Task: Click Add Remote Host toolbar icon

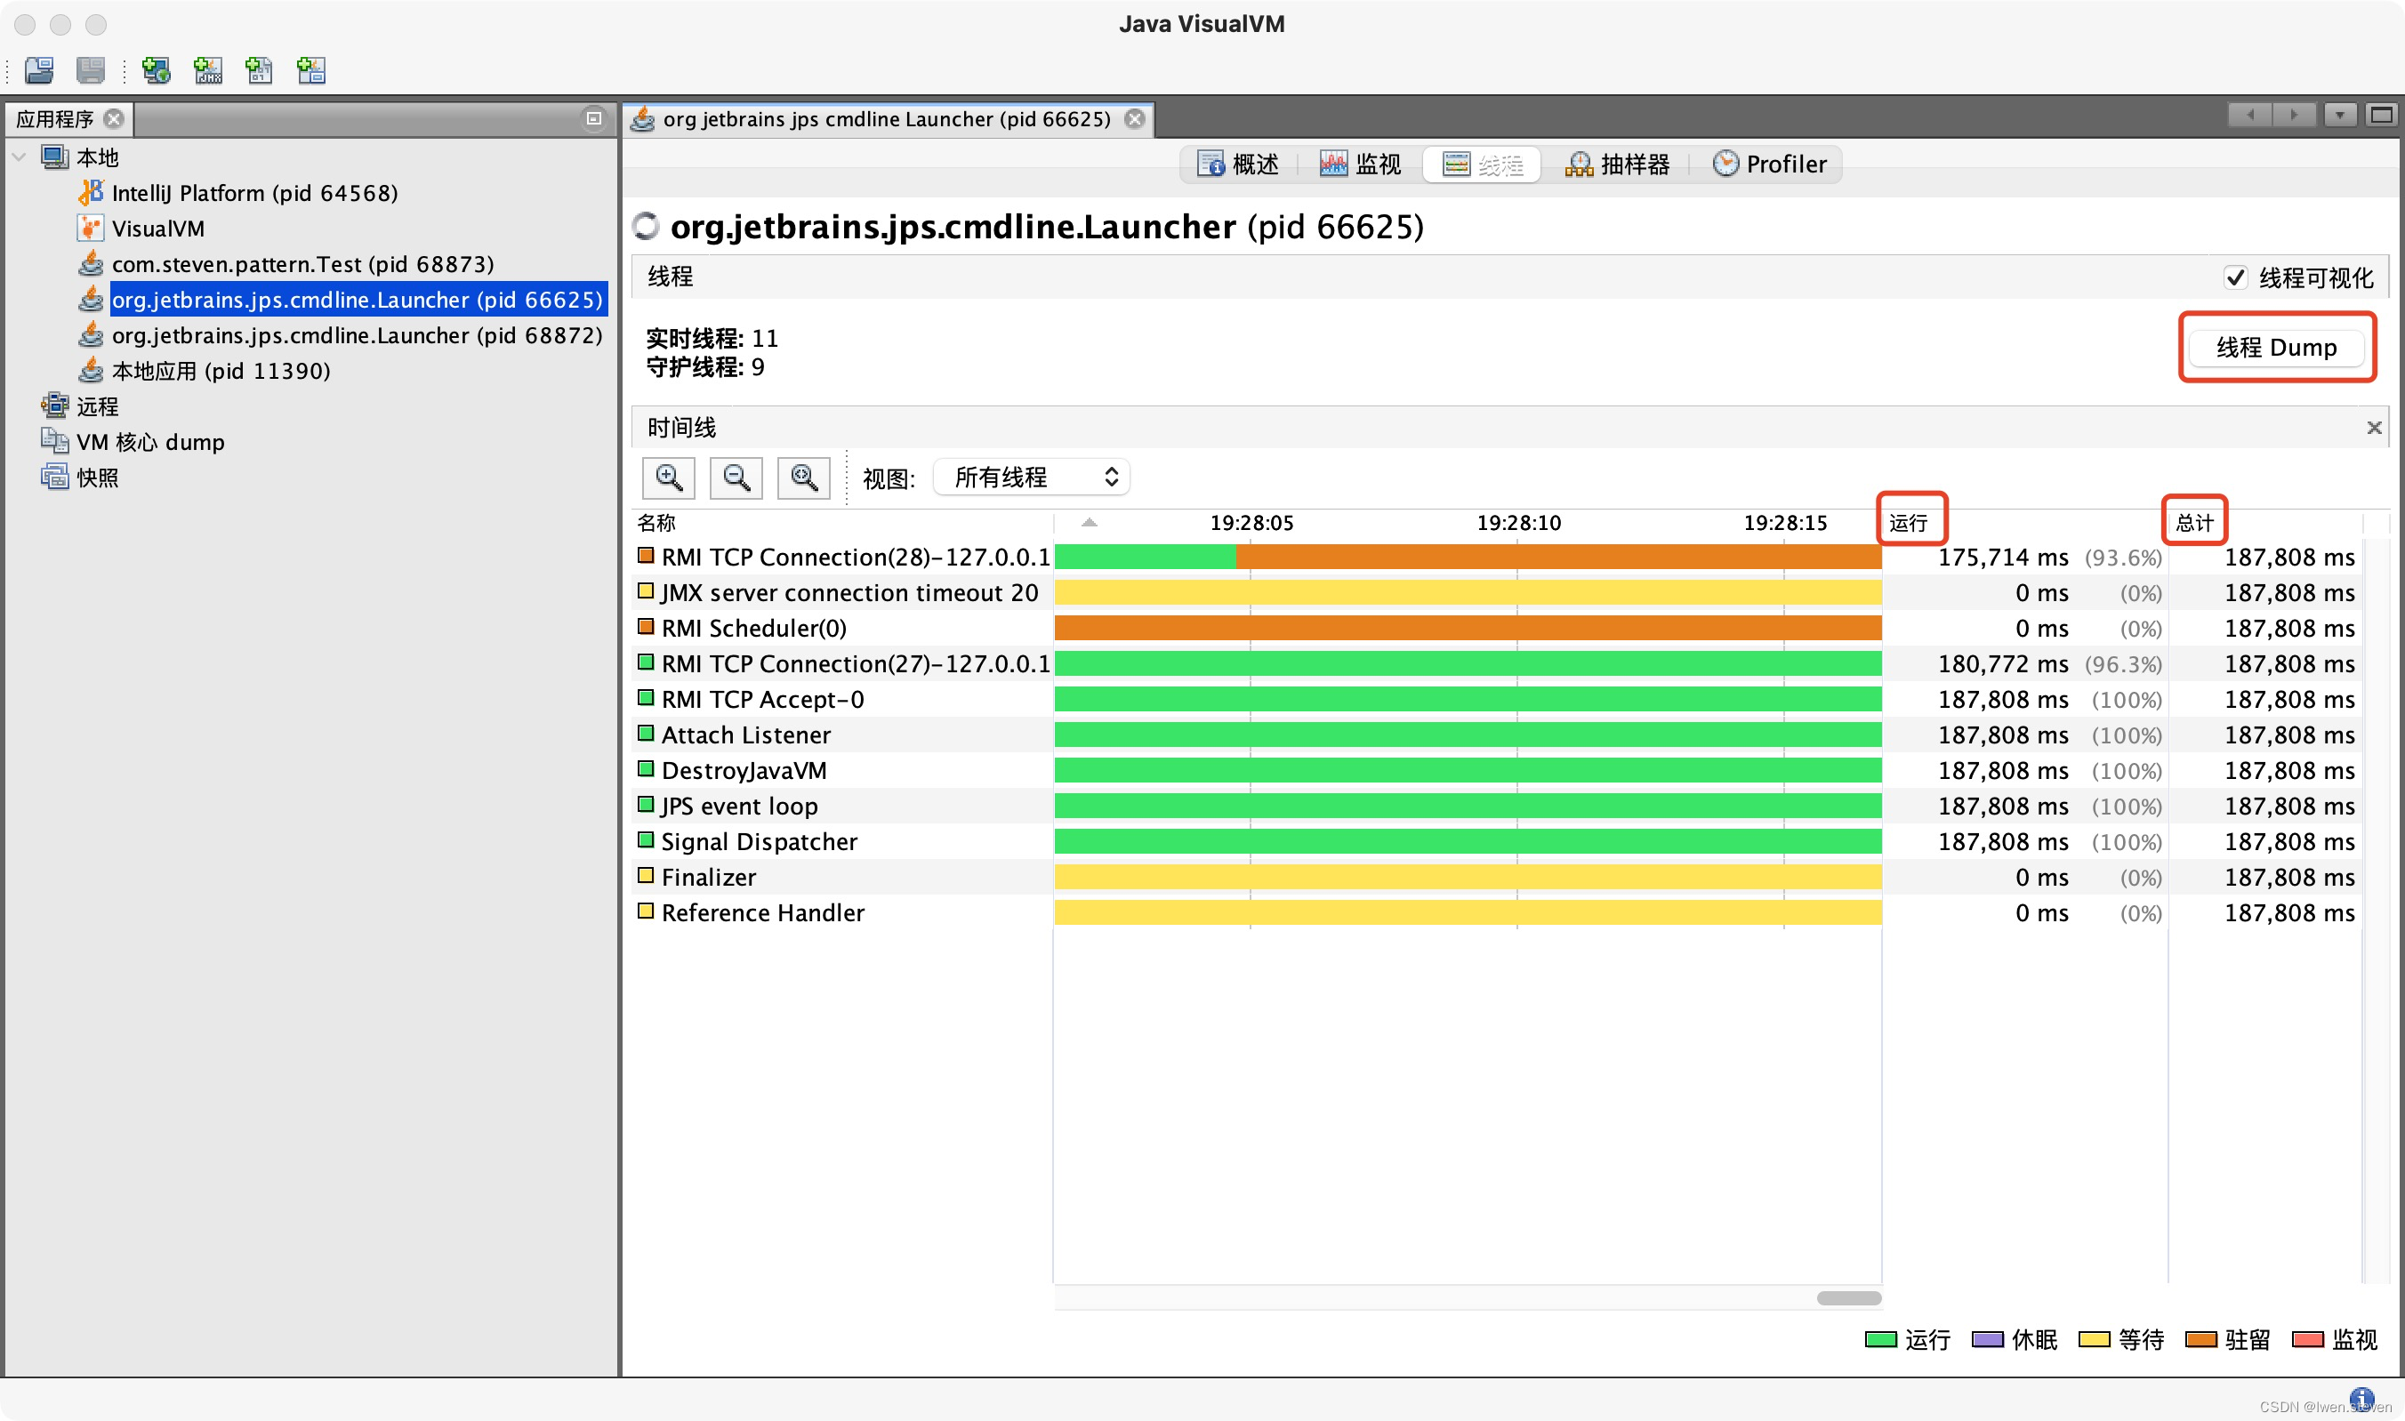Action: point(157,70)
